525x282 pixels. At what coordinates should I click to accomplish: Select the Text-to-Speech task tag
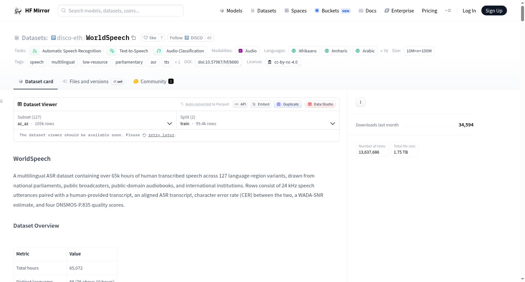point(129,51)
